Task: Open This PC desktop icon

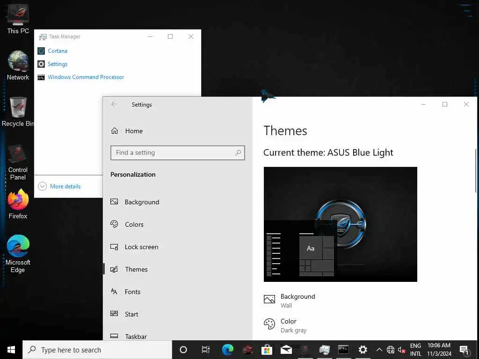Action: click(x=18, y=19)
